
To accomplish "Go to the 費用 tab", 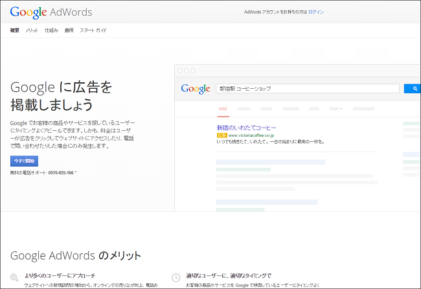I will point(69,30).
